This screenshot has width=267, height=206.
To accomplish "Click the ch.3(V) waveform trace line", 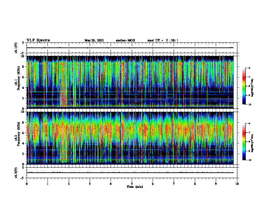I will click(130, 173).
